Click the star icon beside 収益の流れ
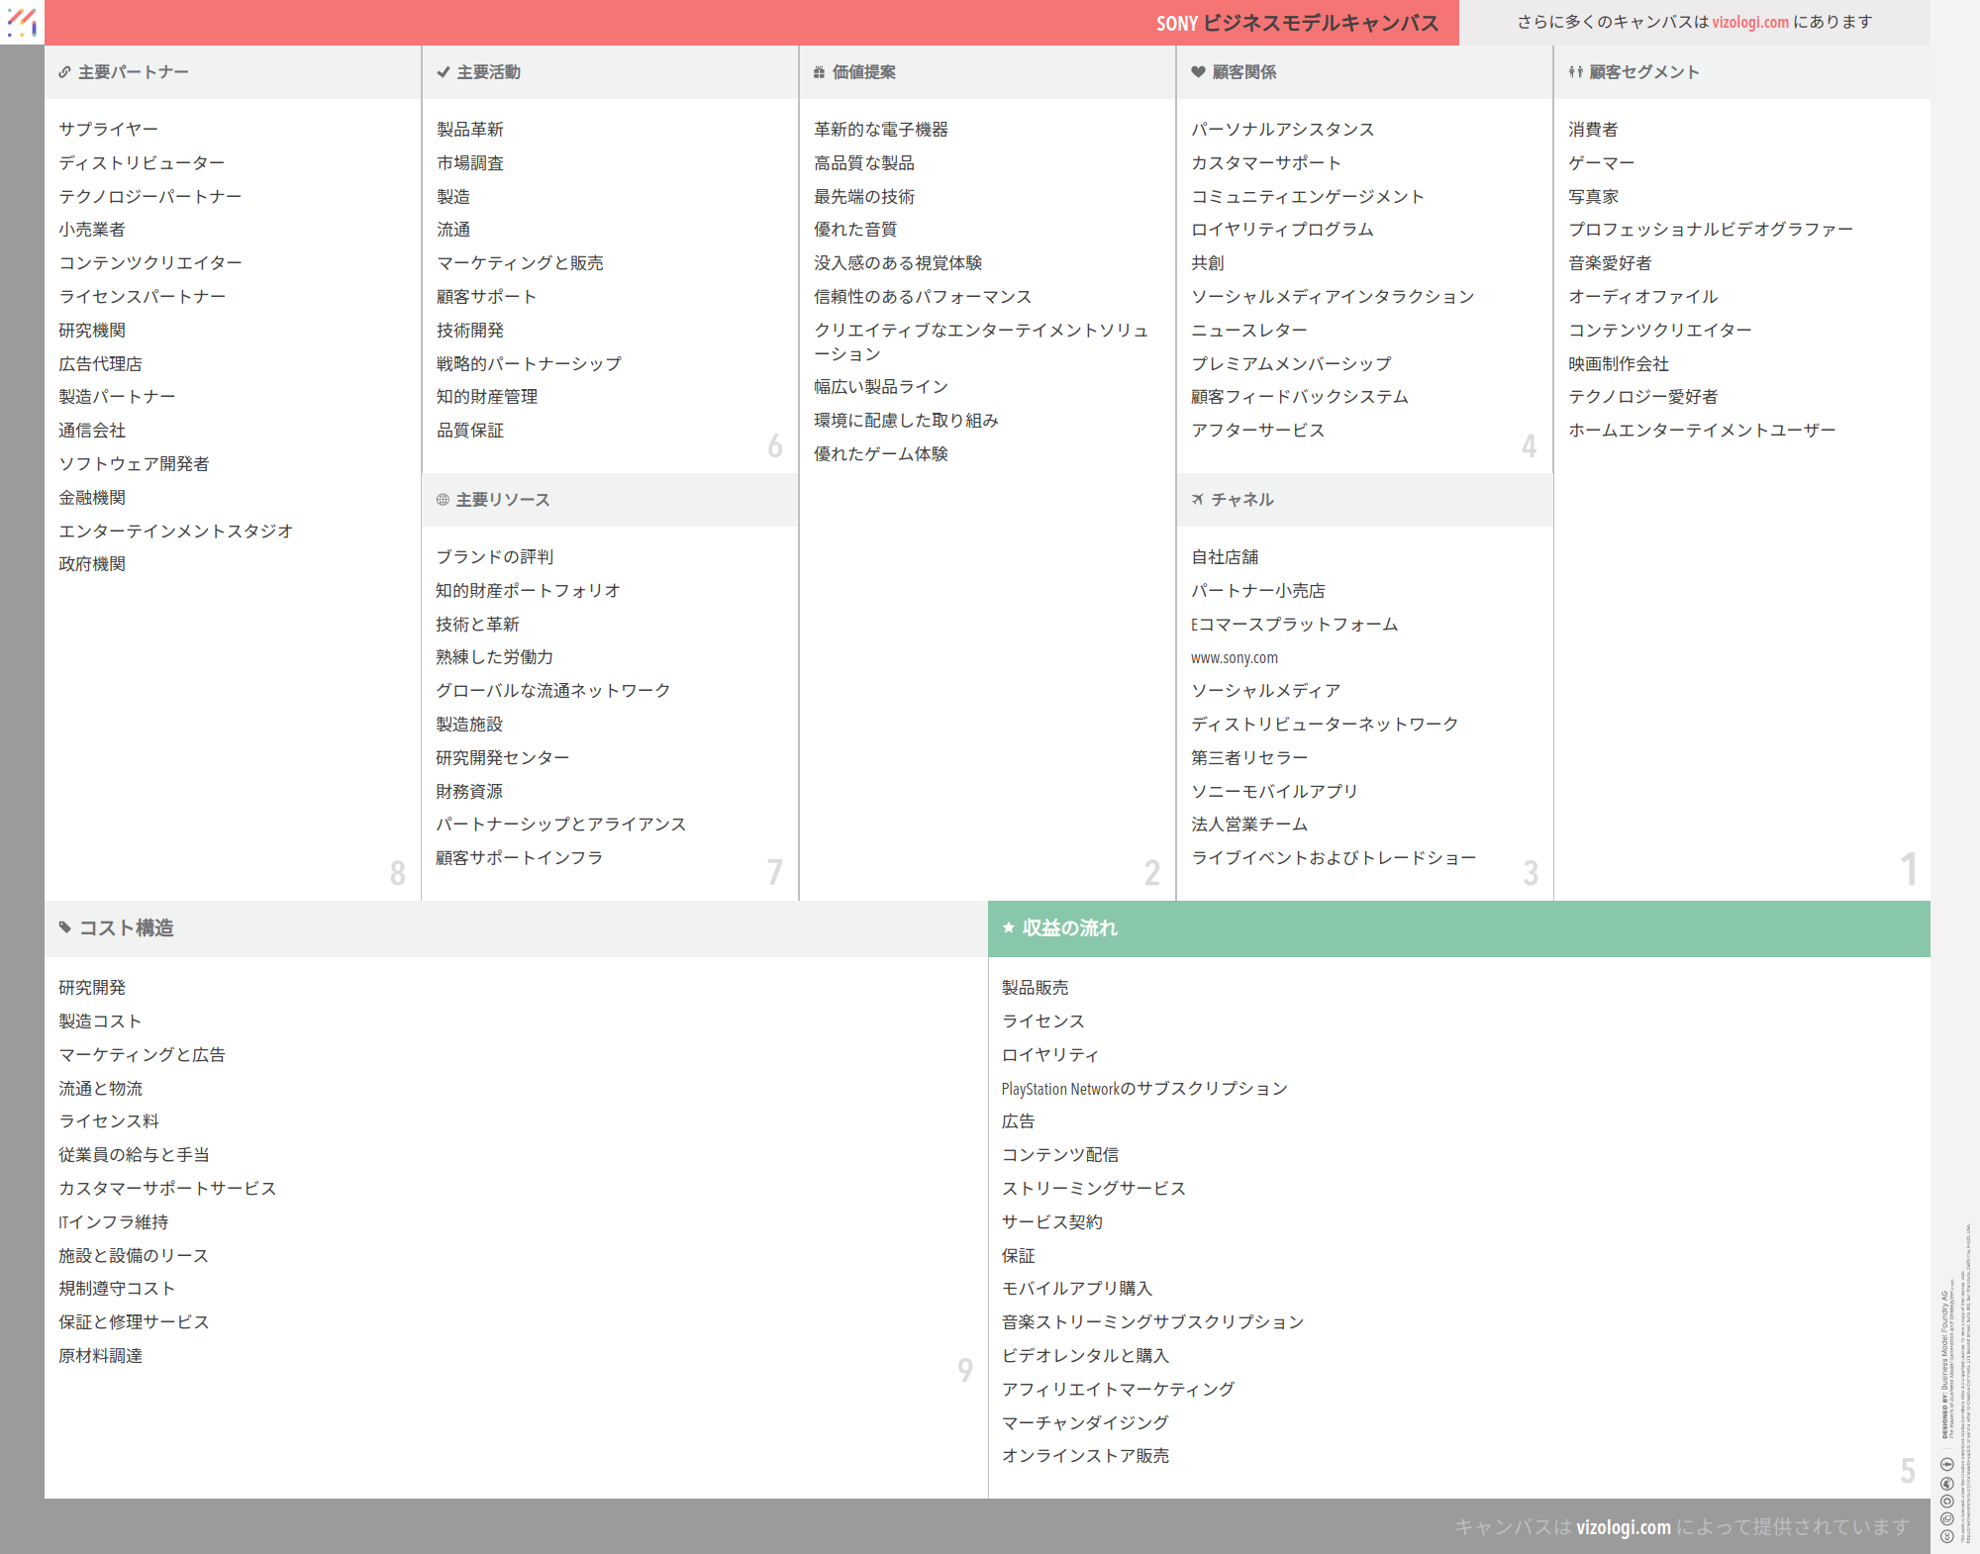 point(1009,927)
